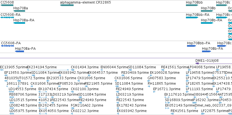Screen dimensions: 232x115
Task: Click the CG5608 gene arrow glyph
Action: [7, 5]
